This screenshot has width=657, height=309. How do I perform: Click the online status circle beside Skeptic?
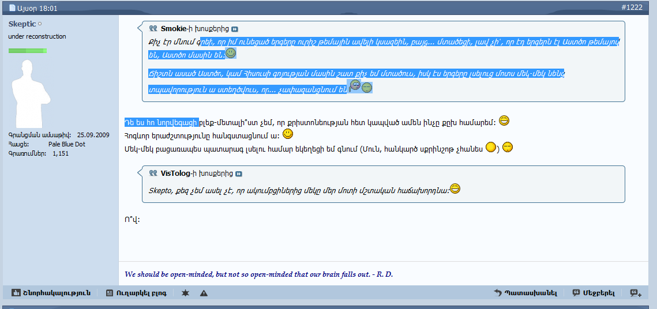[x=40, y=24]
